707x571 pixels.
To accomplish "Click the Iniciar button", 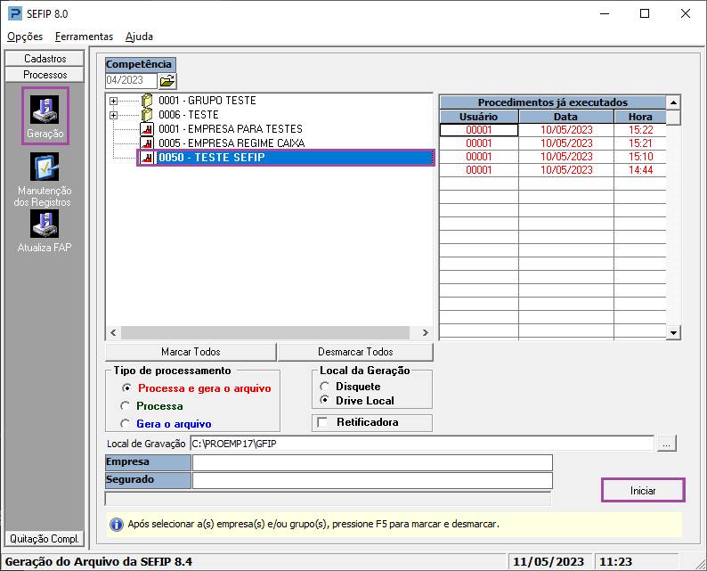I will pyautogui.click(x=643, y=490).
